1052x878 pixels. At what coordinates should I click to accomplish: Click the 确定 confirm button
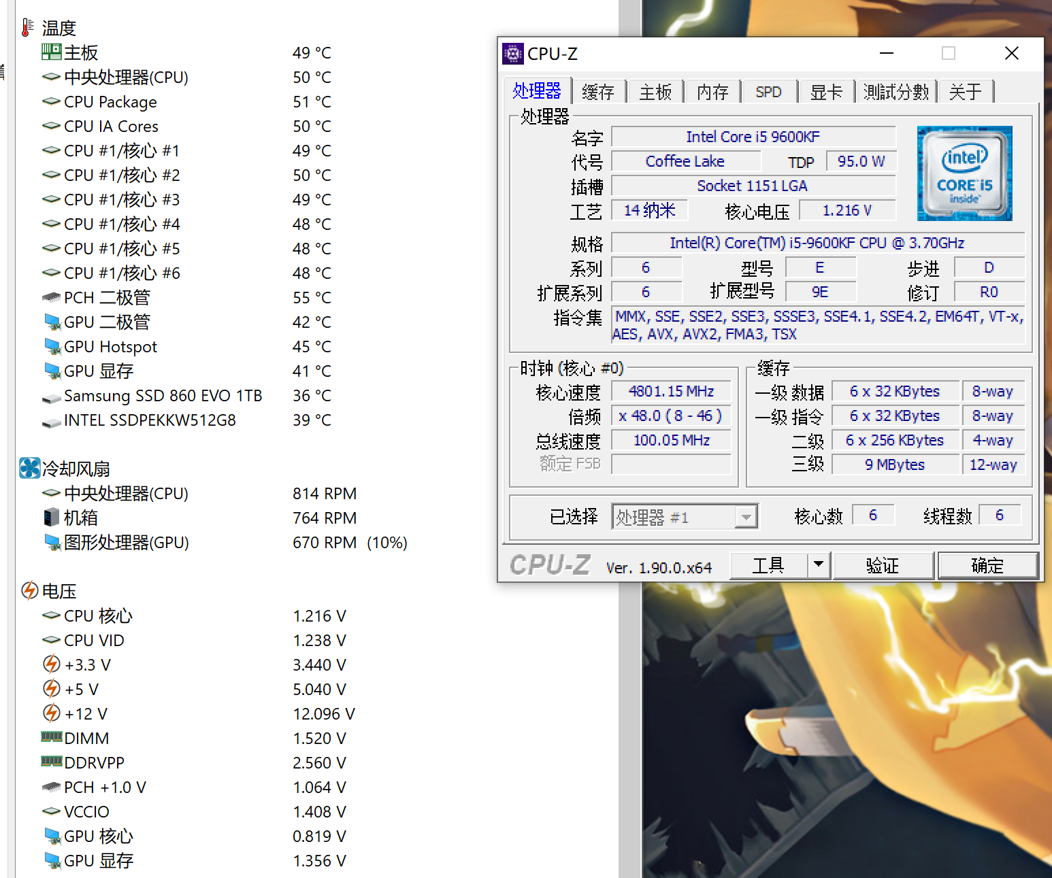[x=987, y=565]
